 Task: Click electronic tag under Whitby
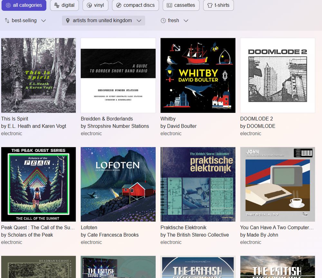(171, 133)
